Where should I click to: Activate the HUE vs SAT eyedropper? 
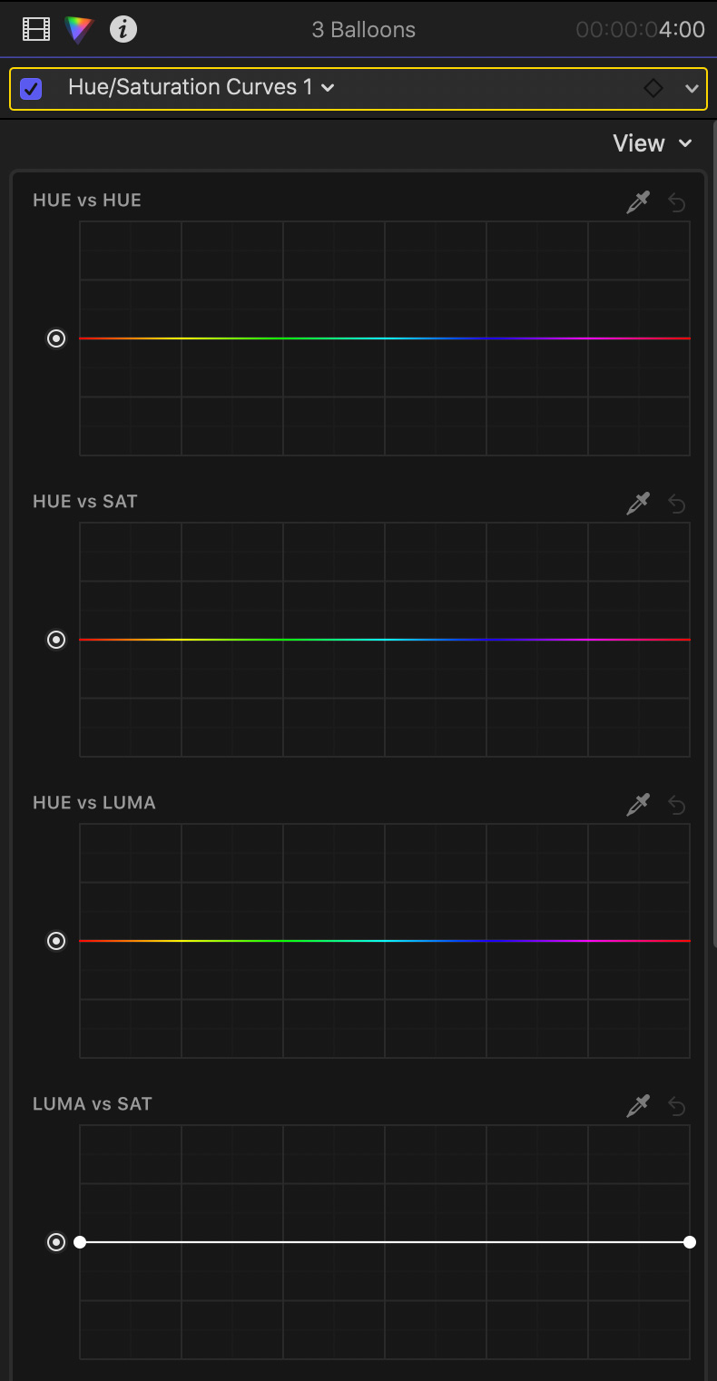[x=638, y=503]
